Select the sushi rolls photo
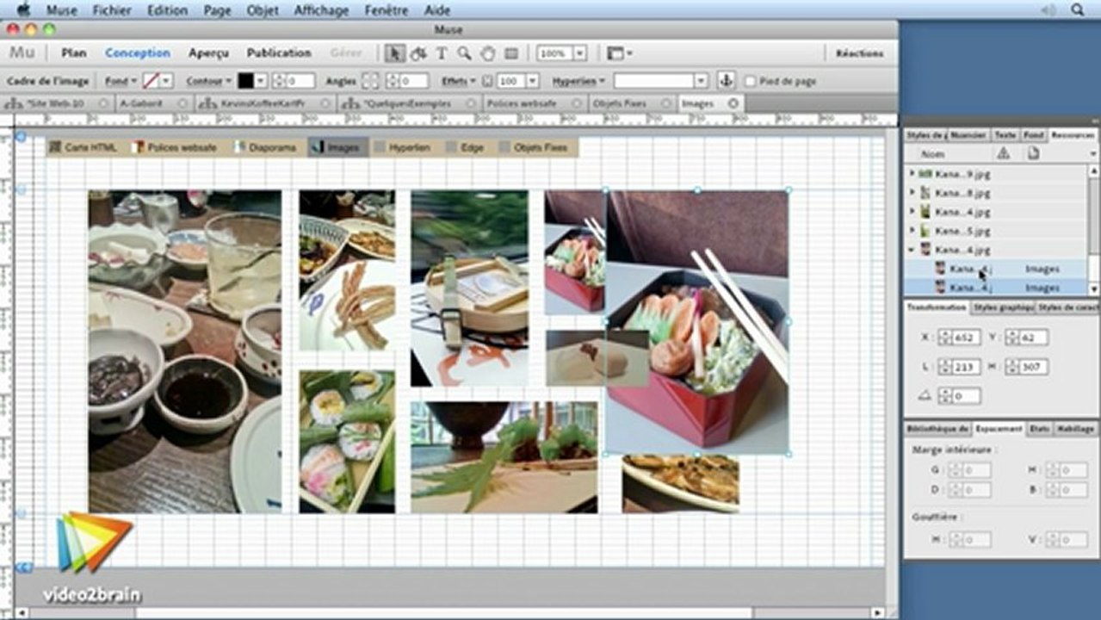Viewport: 1101px width, 620px height. [347, 442]
